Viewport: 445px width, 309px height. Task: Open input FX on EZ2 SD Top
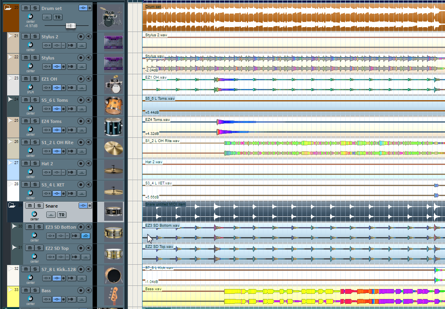coord(51,257)
